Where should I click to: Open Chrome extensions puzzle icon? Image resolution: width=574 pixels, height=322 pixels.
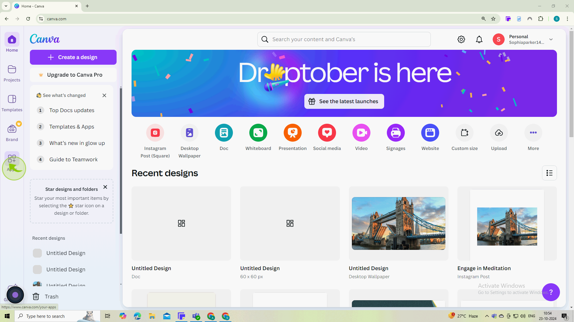click(541, 19)
